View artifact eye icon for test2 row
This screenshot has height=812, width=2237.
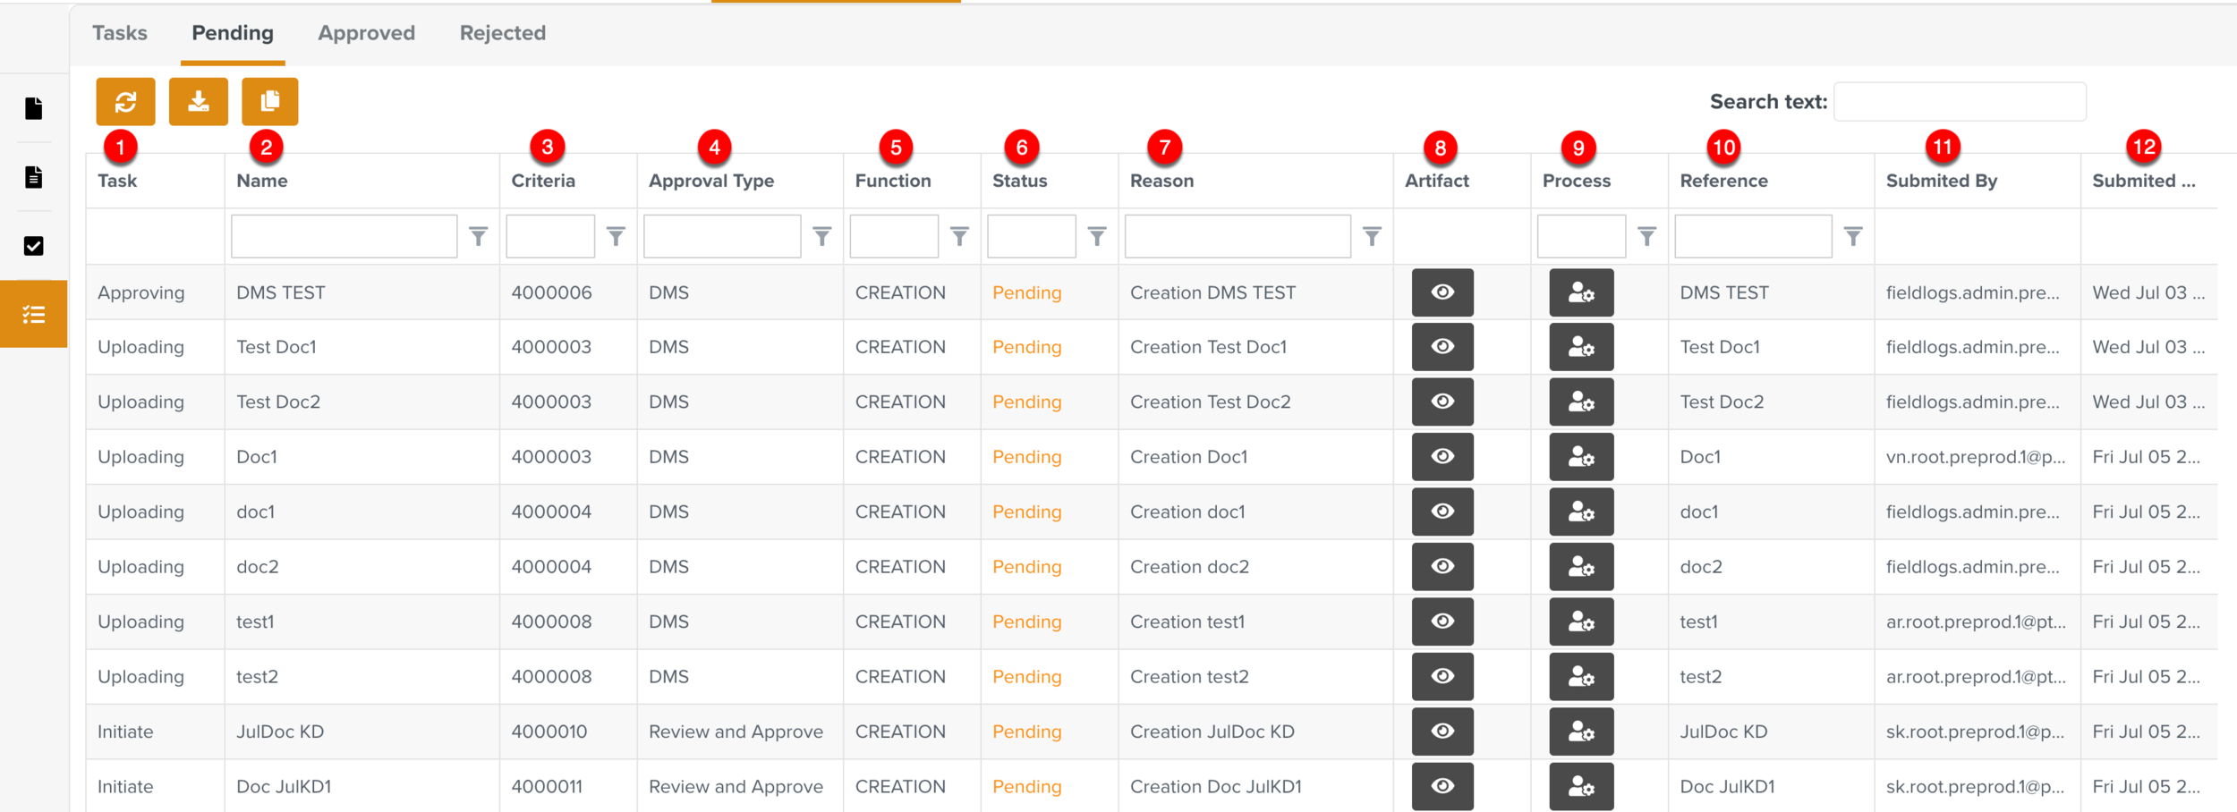(x=1442, y=676)
